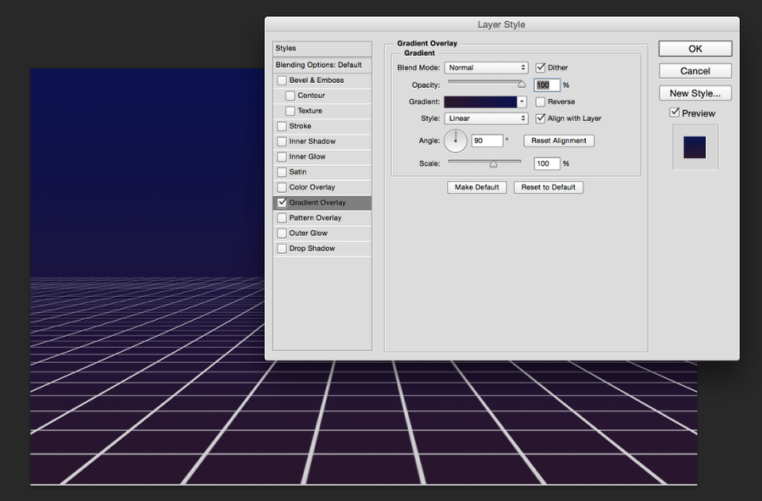Enable the Reverse checkbox
This screenshot has height=501, width=762.
pyautogui.click(x=540, y=102)
